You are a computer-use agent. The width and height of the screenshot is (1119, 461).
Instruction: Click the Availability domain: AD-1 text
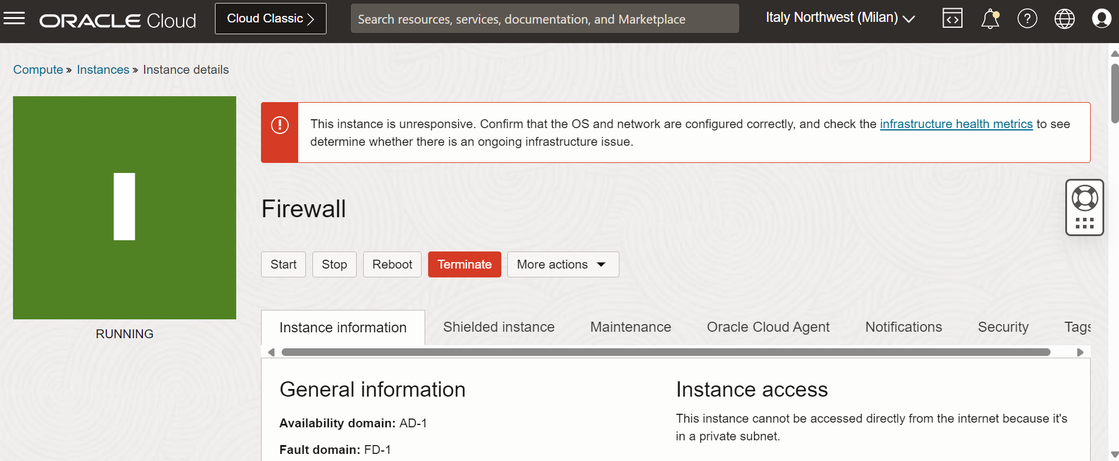[353, 423]
